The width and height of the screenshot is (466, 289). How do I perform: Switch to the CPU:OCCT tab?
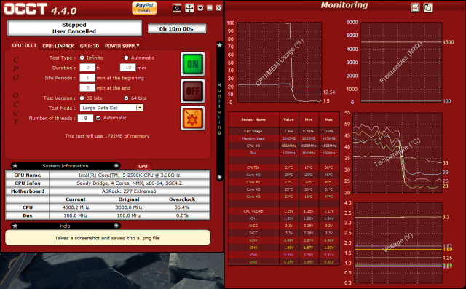(x=24, y=45)
